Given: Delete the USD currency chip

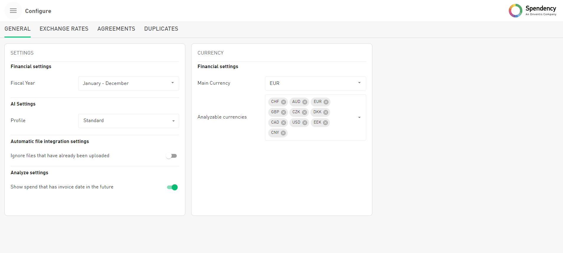Looking at the screenshot, I should pyautogui.click(x=305, y=123).
